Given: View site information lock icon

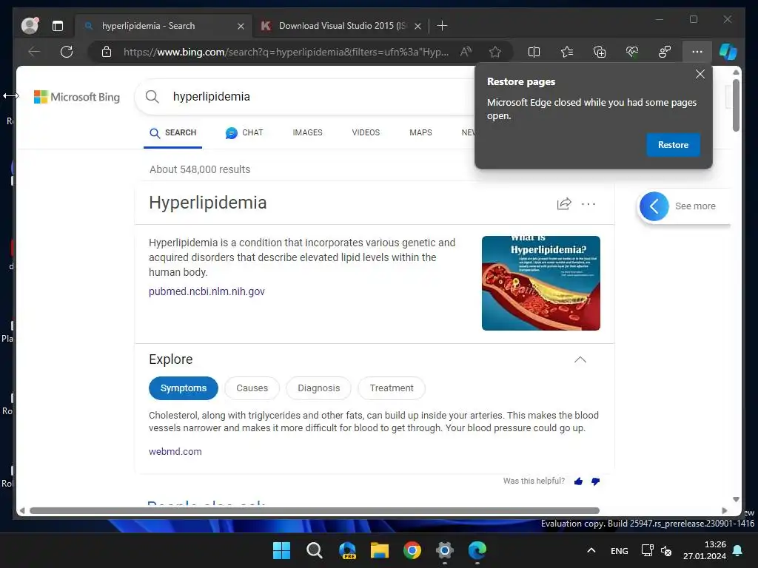Looking at the screenshot, I should 107,52.
